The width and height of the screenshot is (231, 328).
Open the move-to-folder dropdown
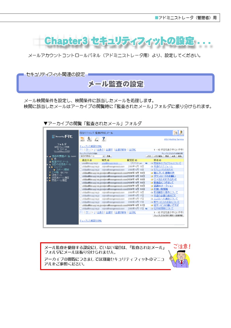(92, 156)
